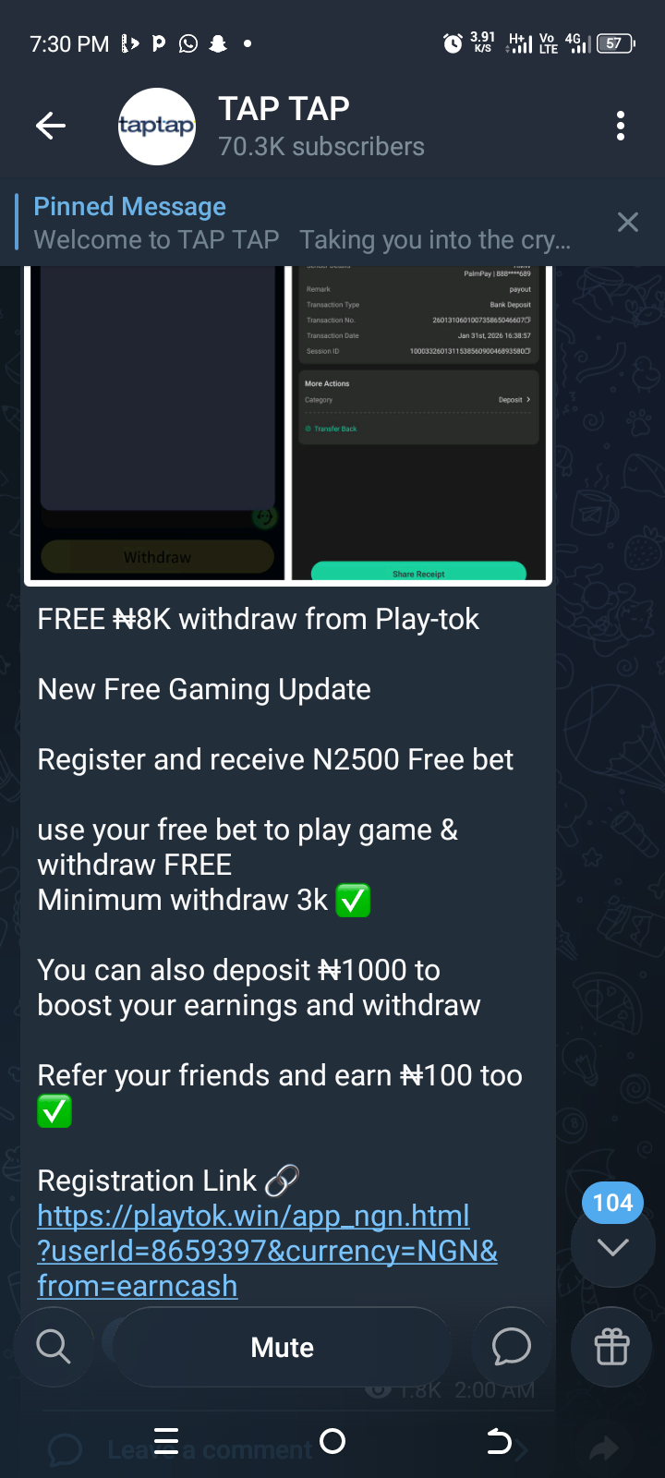Tap Android recent apps menu button
This screenshot has width=665, height=1478.
click(x=166, y=1441)
